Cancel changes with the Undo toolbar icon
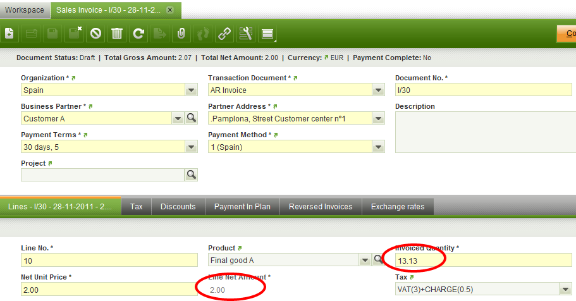The image size is (576, 301). pos(95,34)
